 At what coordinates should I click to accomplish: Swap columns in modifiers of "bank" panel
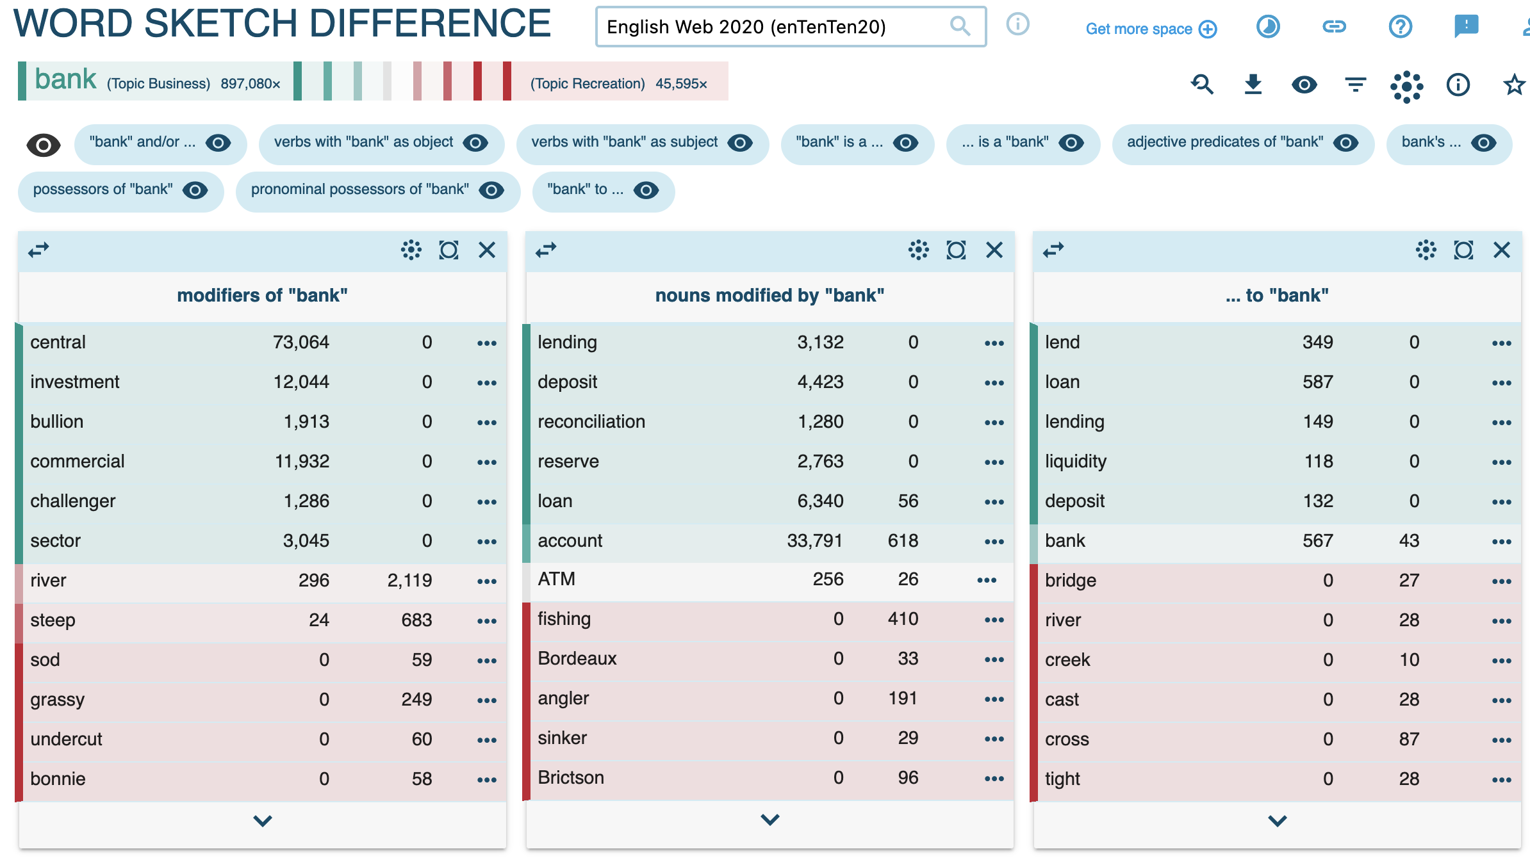pos(38,250)
